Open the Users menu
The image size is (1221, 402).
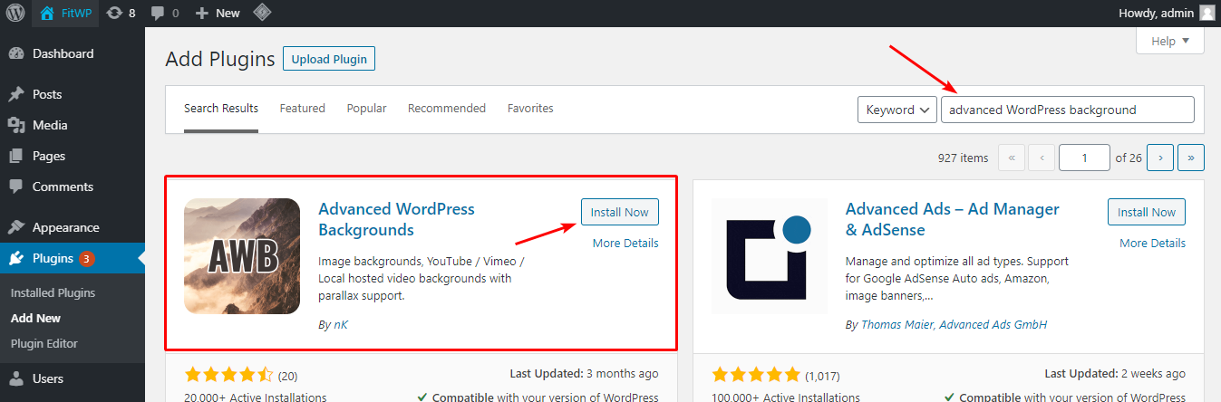click(73, 378)
